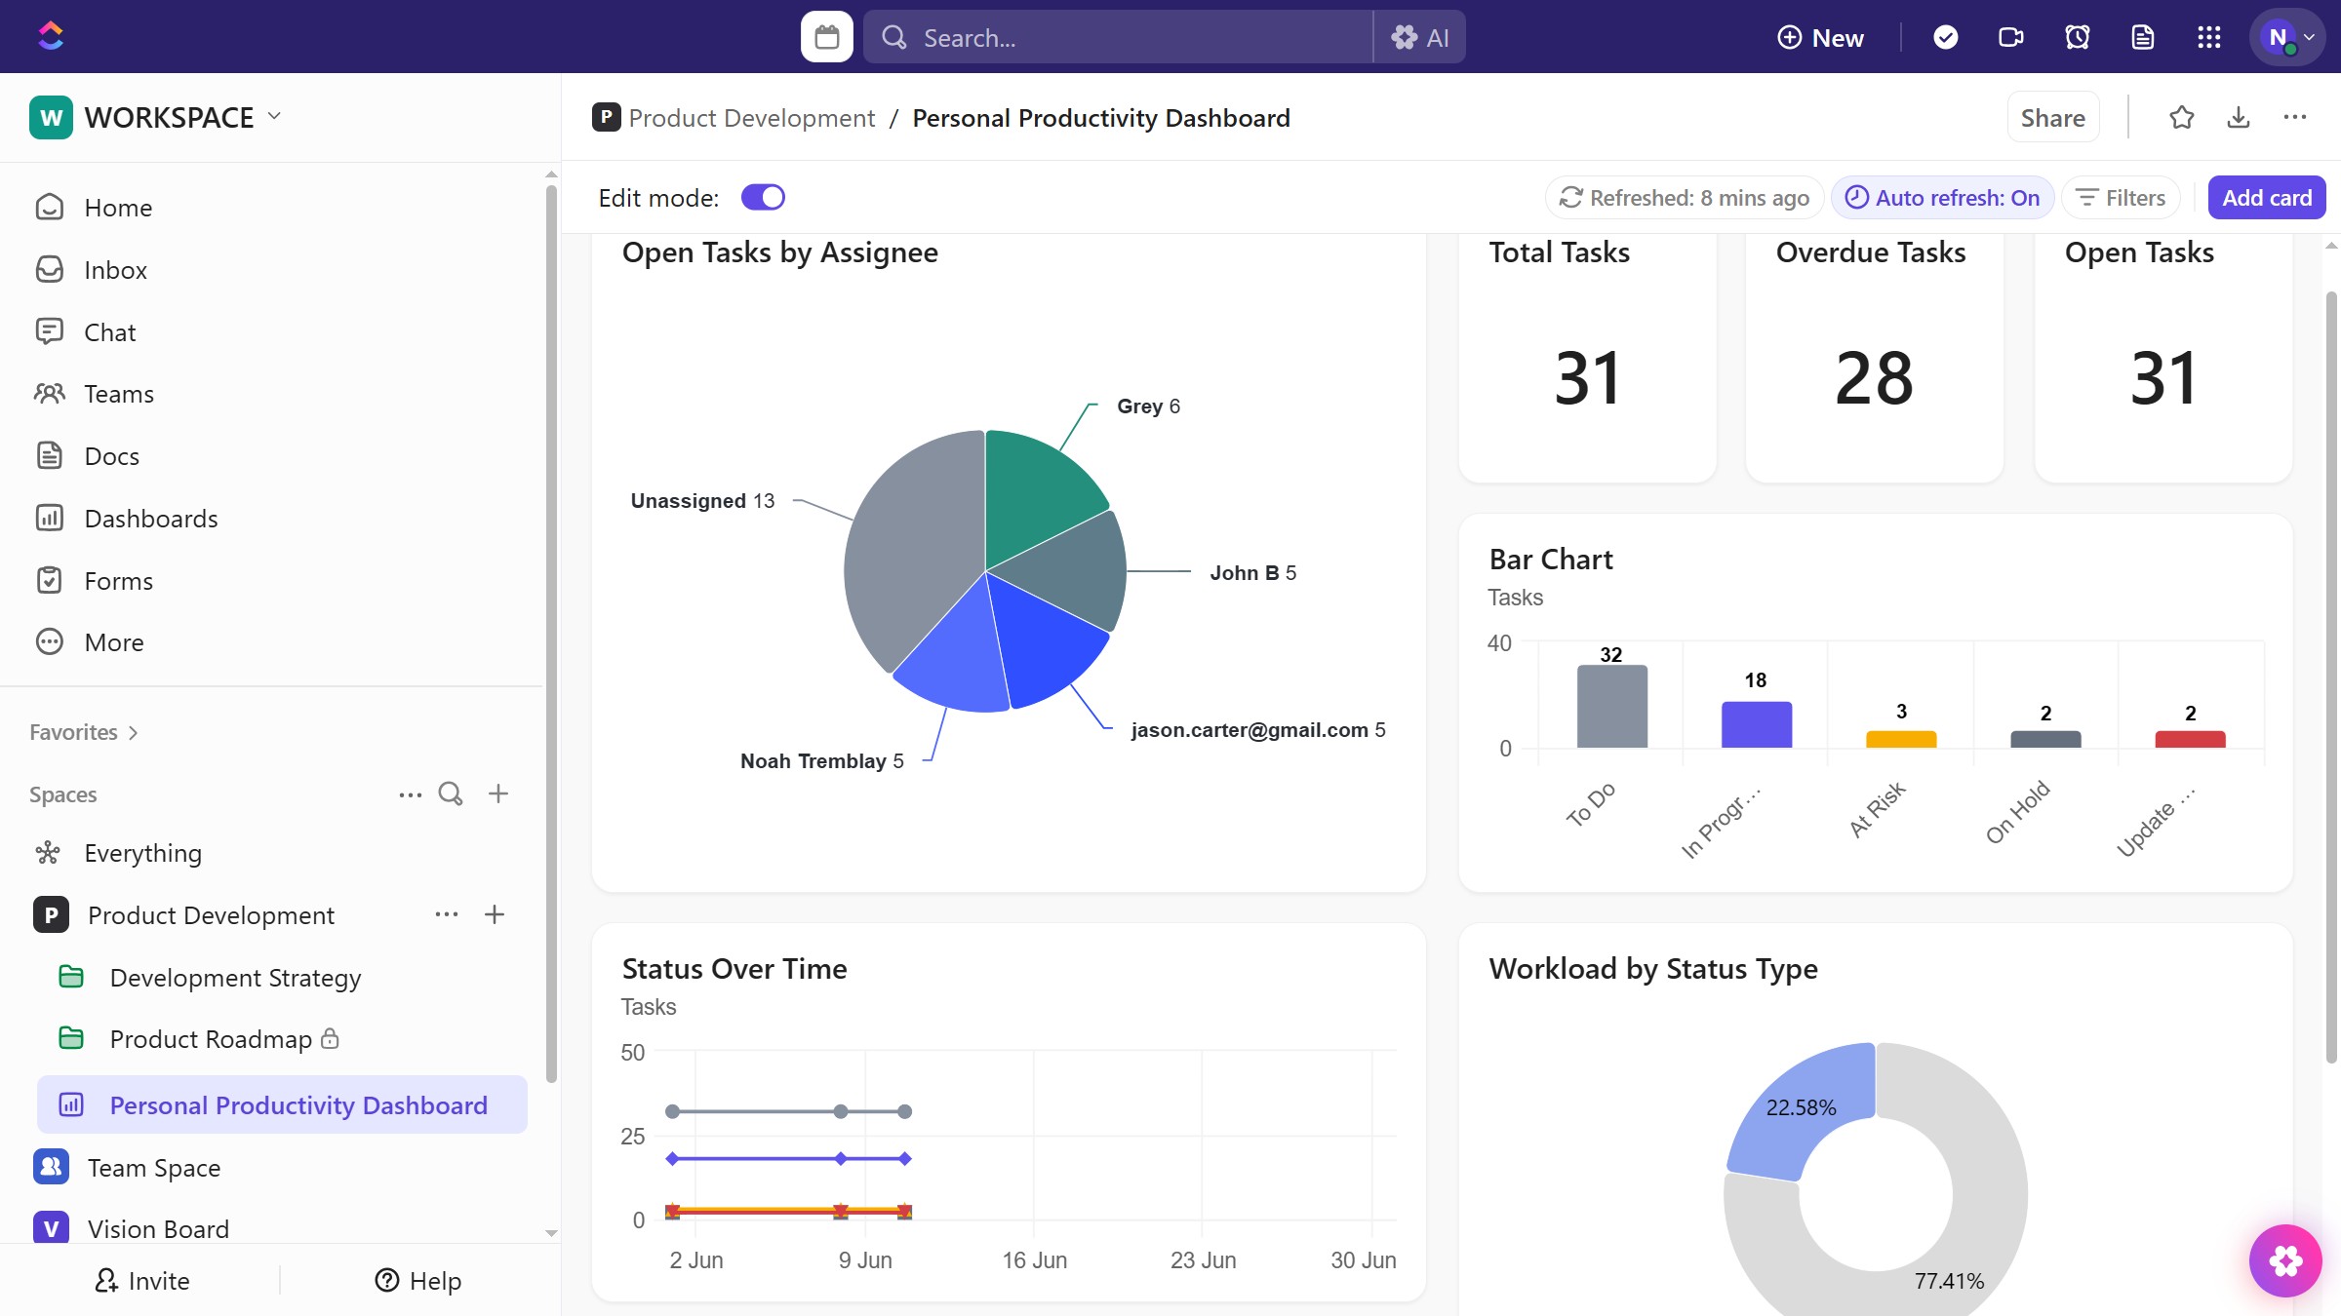Viewport: 2341px width, 1316px height.
Task: Click the Refreshed 8 mins ago button
Action: coord(1684,198)
